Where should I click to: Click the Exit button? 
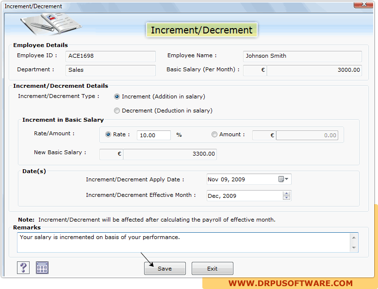pyautogui.click(x=213, y=268)
